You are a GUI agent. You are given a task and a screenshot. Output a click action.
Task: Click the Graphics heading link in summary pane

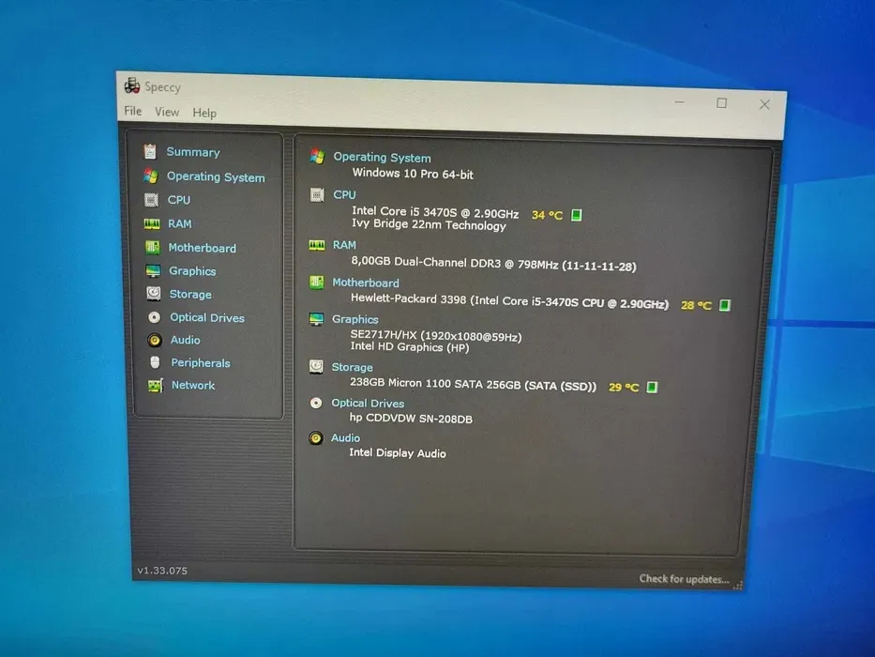pos(355,319)
